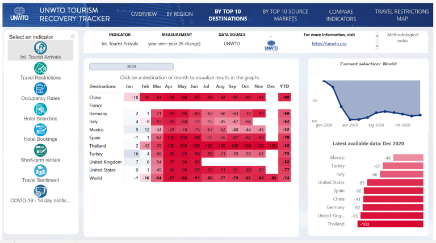Click the Jun column header
This screenshot has width=436, height=243.
(194, 86)
